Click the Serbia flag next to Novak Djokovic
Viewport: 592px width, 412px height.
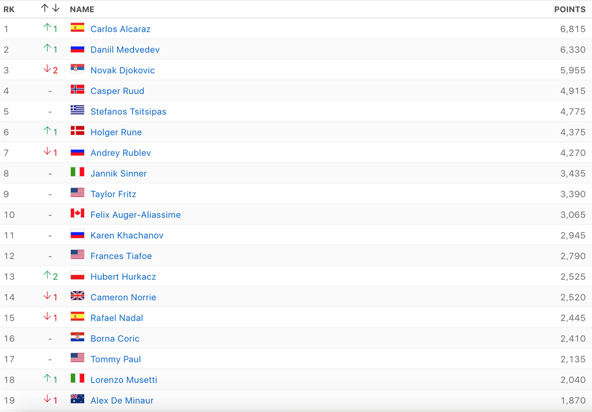[77, 69]
